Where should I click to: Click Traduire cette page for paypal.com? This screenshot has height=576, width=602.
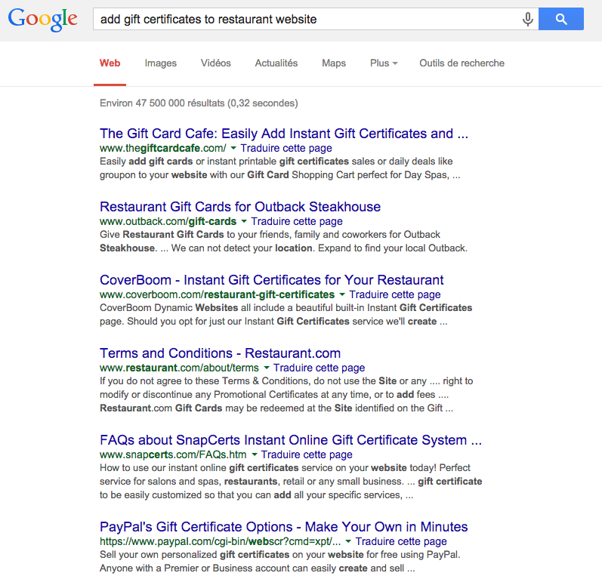coord(401,541)
